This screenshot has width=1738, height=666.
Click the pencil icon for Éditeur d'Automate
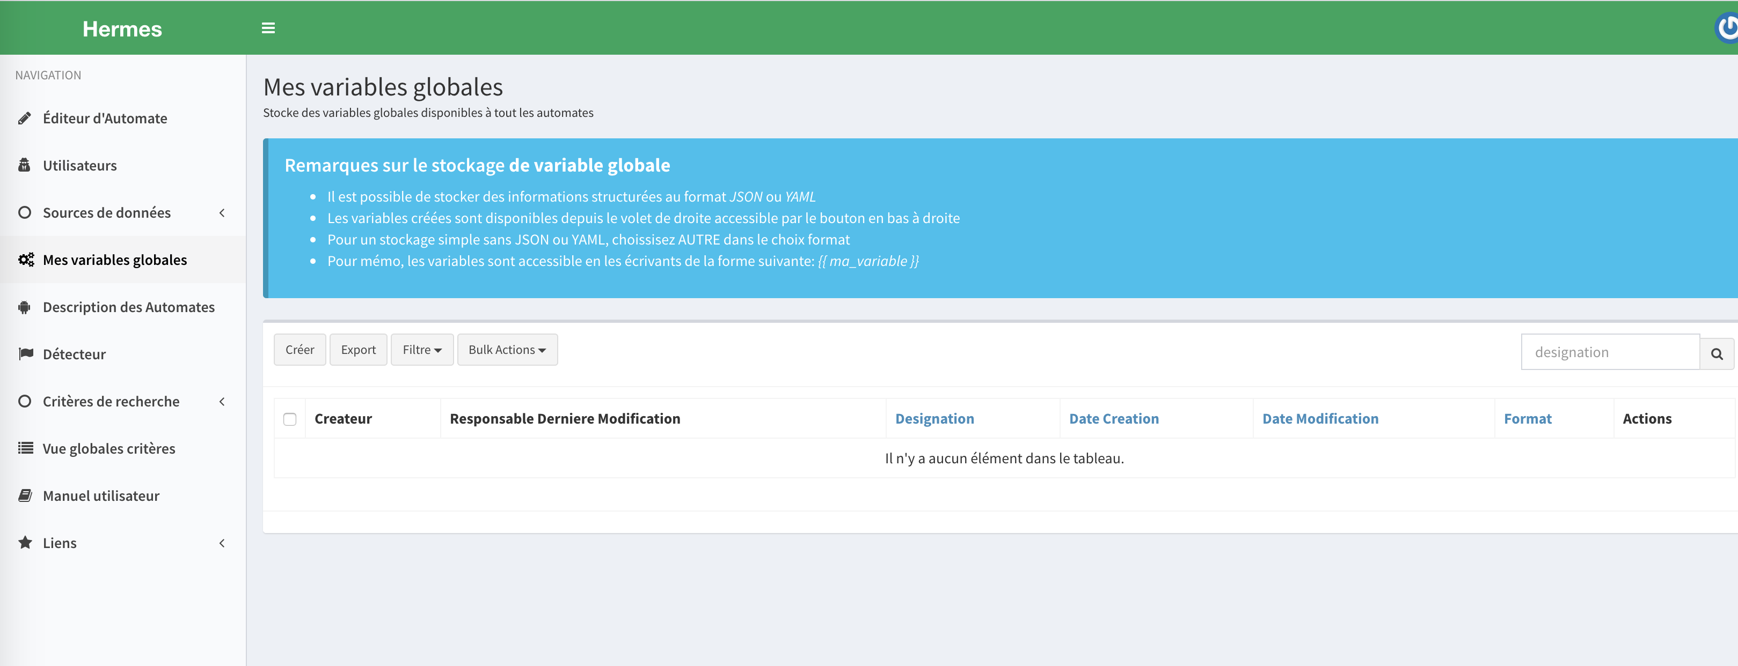[25, 119]
